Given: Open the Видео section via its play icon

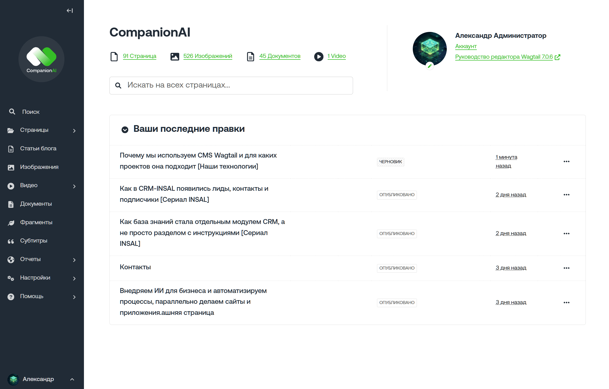Looking at the screenshot, I should (x=11, y=185).
